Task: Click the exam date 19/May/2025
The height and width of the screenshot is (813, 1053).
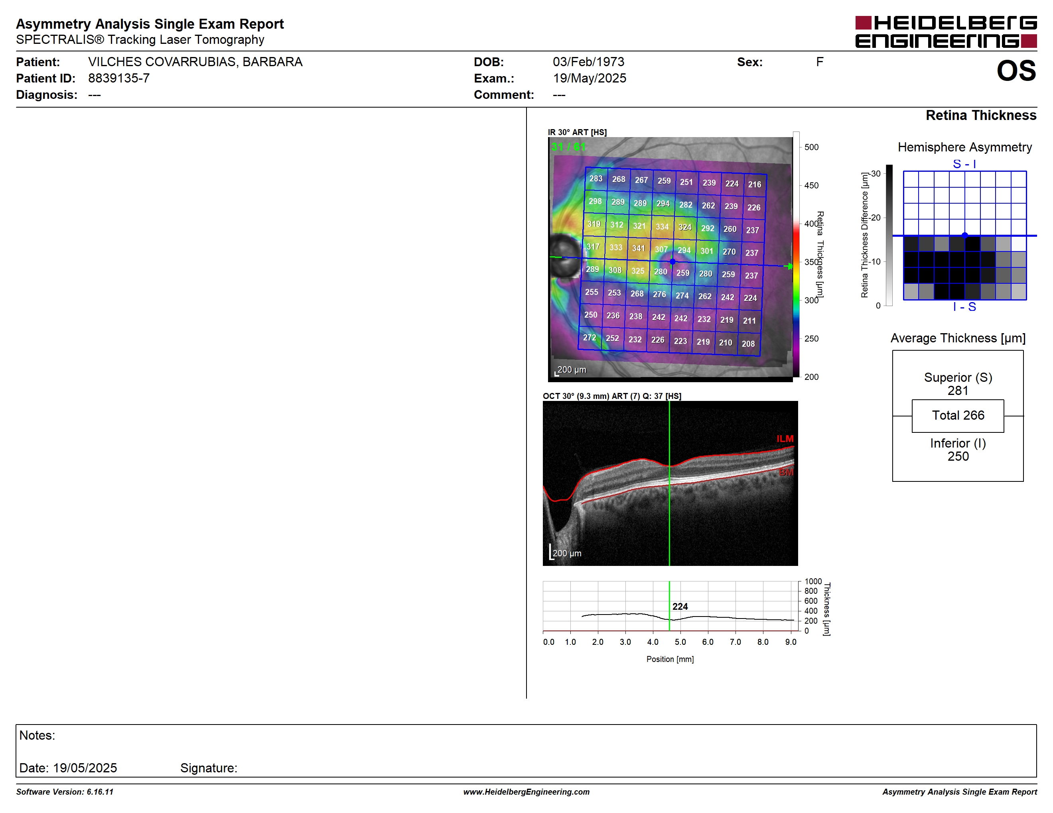Action: 589,78
